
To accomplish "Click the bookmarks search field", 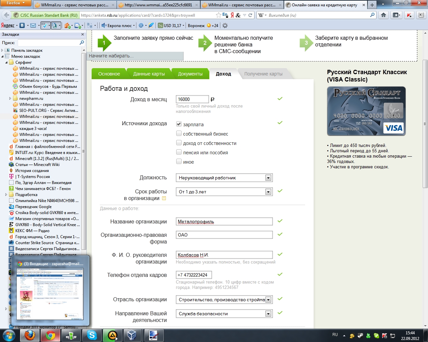I will tap(51, 43).
